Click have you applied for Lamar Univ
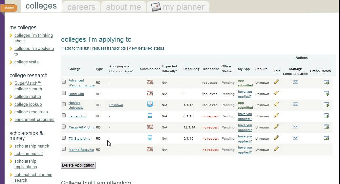 tap(245, 116)
